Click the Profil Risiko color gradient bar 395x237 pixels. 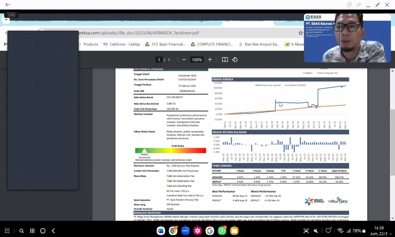click(171, 151)
